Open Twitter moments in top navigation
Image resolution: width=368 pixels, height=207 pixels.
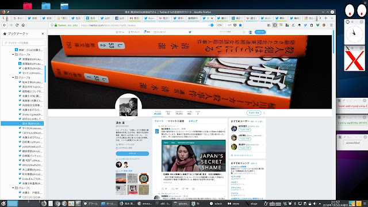pyautogui.click(x=134, y=32)
